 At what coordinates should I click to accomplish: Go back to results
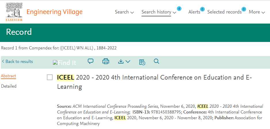(17, 61)
